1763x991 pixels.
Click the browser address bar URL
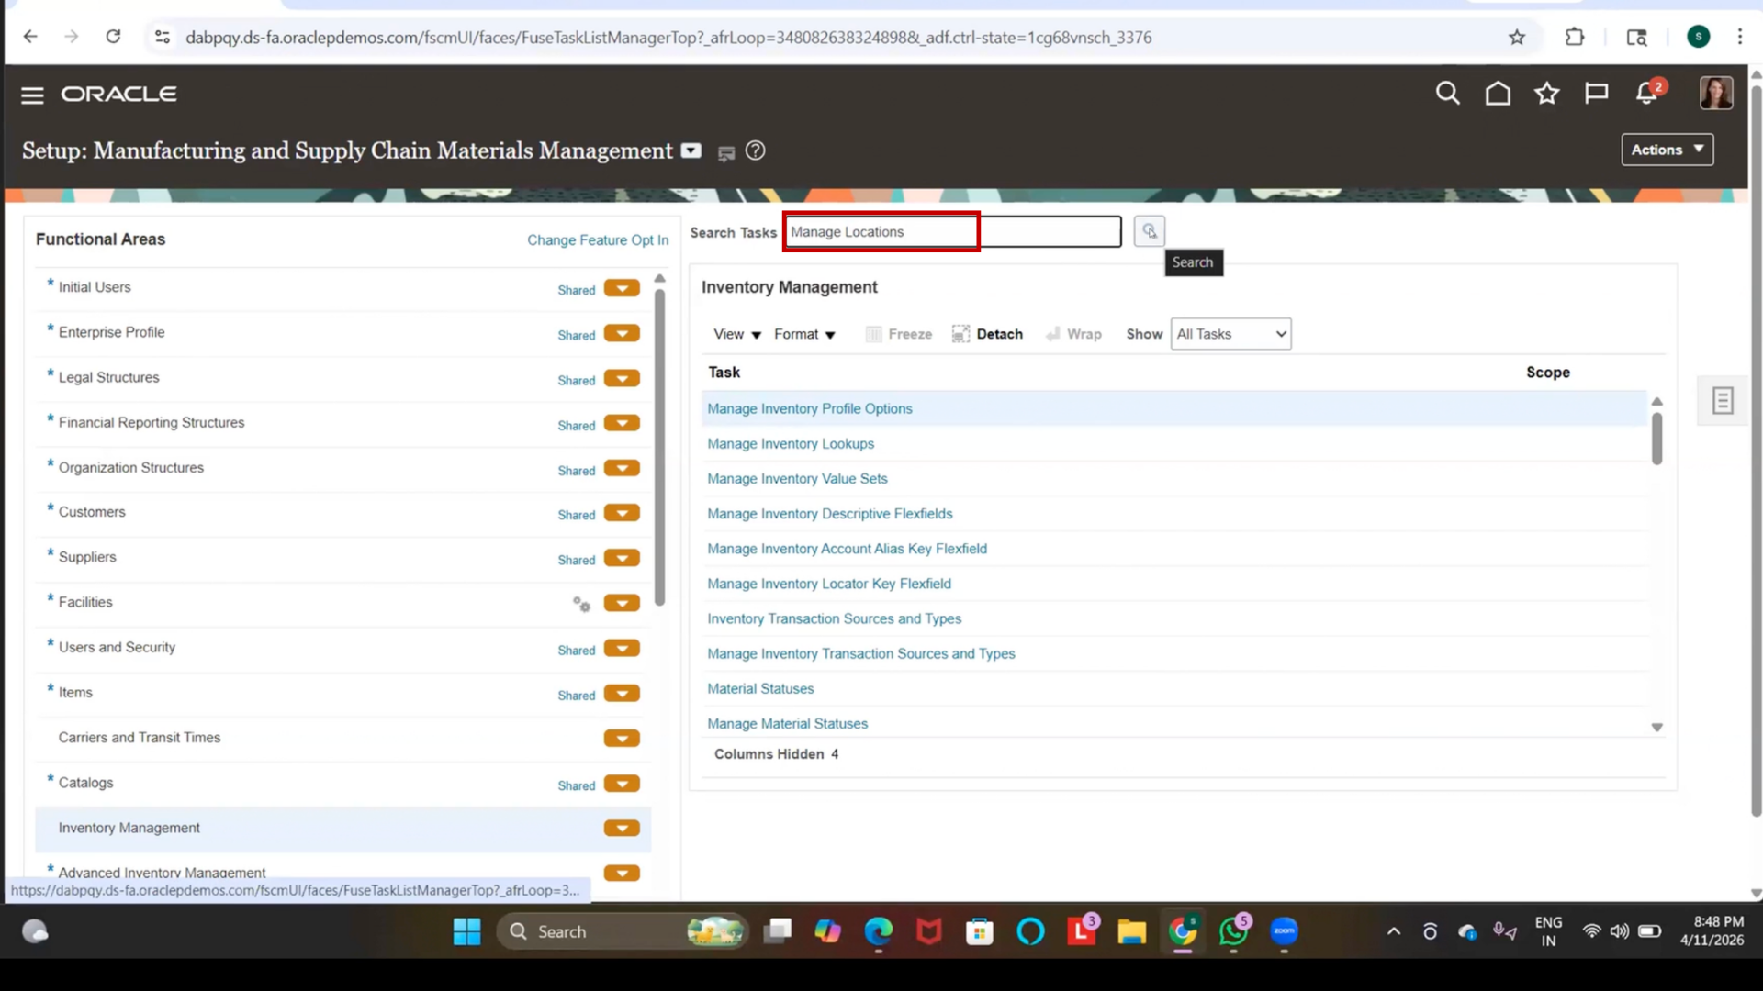(668, 38)
